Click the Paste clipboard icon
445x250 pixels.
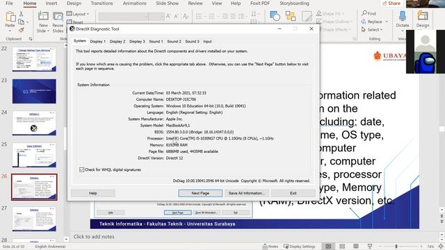[10, 17]
